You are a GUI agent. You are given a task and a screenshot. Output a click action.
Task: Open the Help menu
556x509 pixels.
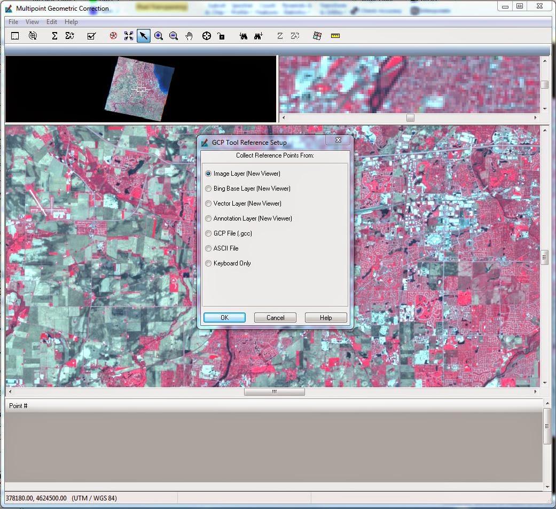pos(71,22)
